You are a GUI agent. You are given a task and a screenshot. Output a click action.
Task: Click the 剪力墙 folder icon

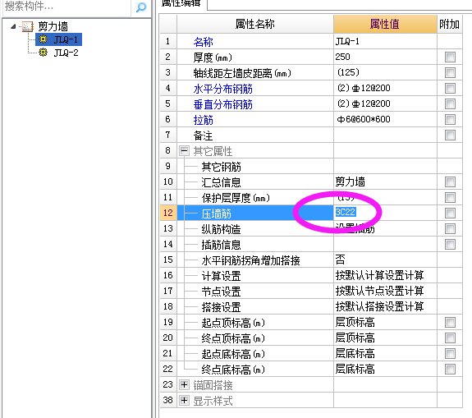coord(28,26)
